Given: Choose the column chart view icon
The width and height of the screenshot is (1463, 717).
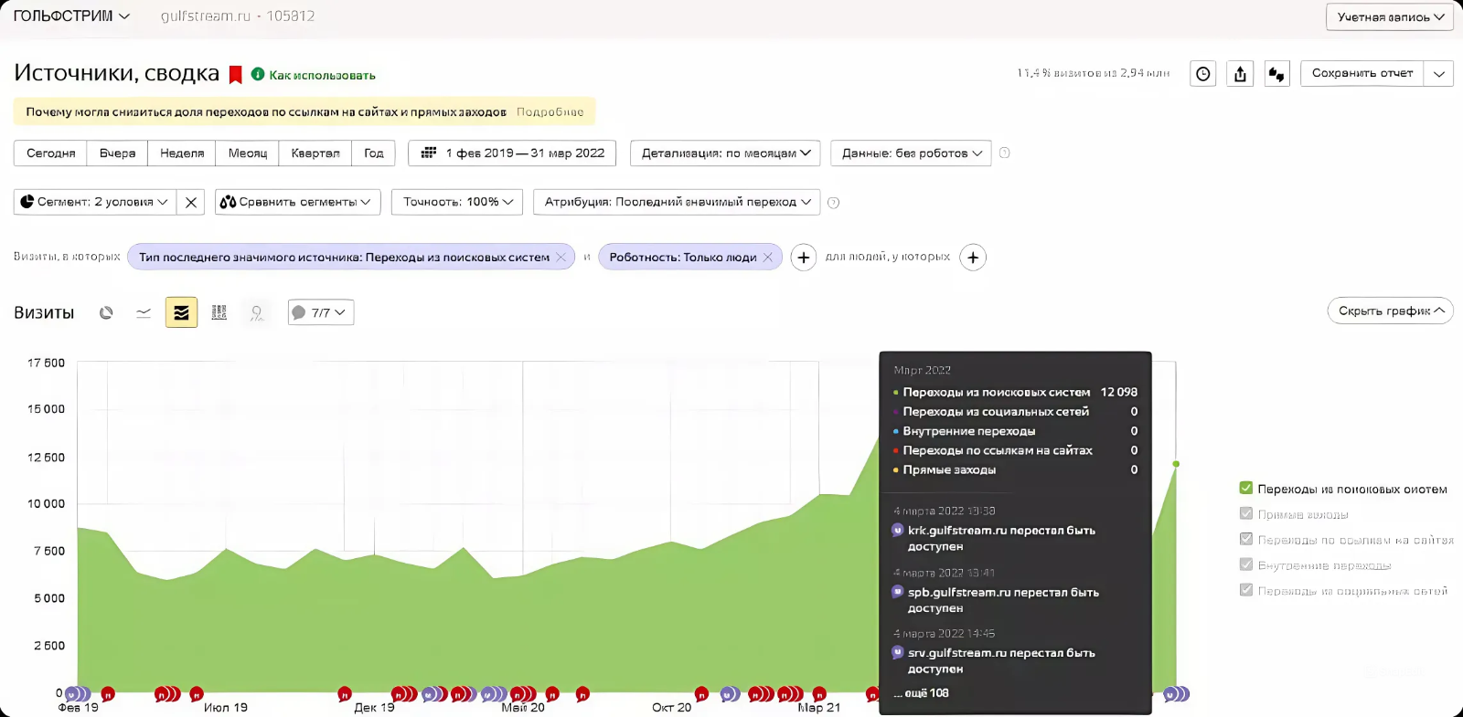Looking at the screenshot, I should [x=219, y=312].
